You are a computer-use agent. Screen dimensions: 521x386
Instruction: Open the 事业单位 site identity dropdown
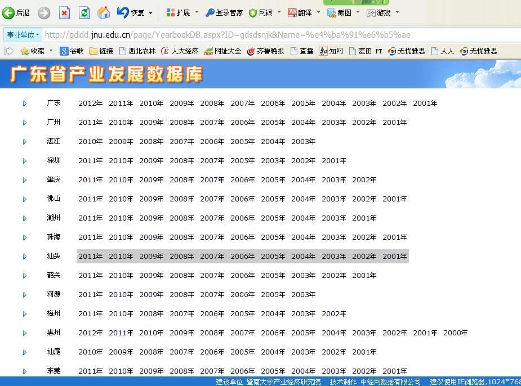[x=23, y=35]
